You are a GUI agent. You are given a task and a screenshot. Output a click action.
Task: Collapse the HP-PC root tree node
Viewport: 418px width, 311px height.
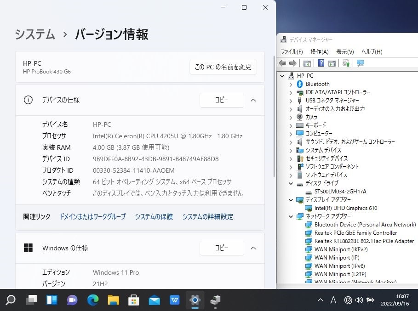coord(282,76)
